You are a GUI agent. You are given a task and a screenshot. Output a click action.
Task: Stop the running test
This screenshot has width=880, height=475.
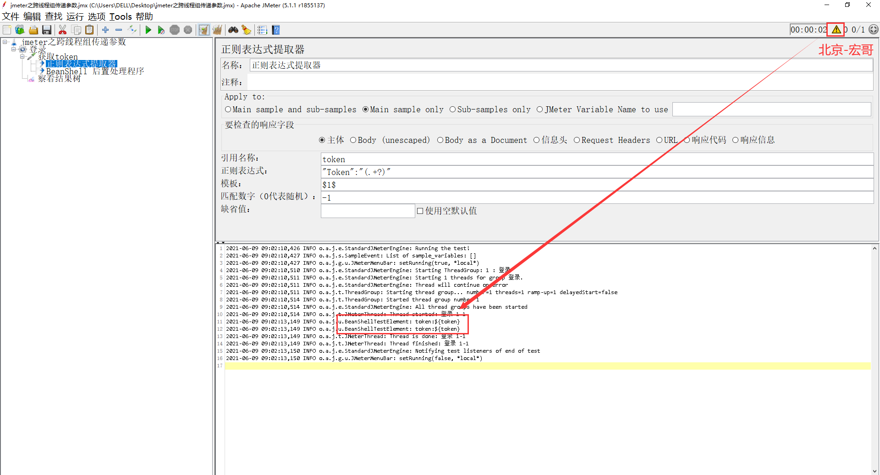[x=175, y=30]
